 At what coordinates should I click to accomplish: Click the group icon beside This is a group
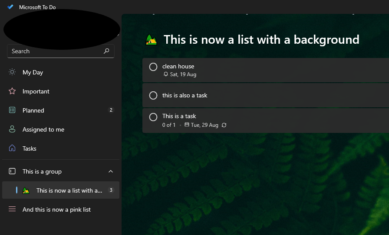click(12, 171)
